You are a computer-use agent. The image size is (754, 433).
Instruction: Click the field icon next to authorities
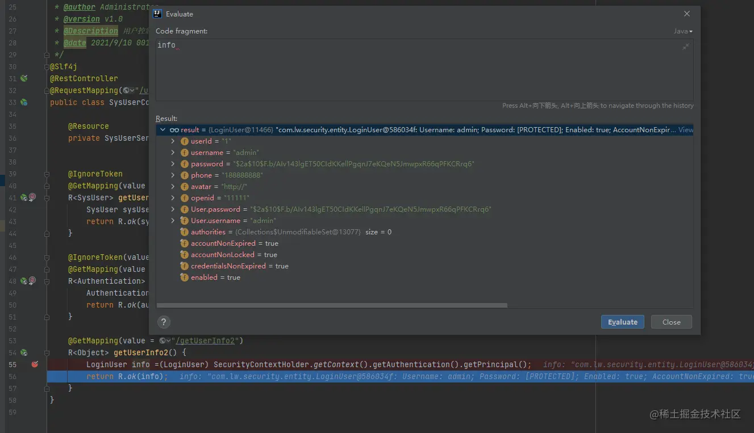[184, 232]
